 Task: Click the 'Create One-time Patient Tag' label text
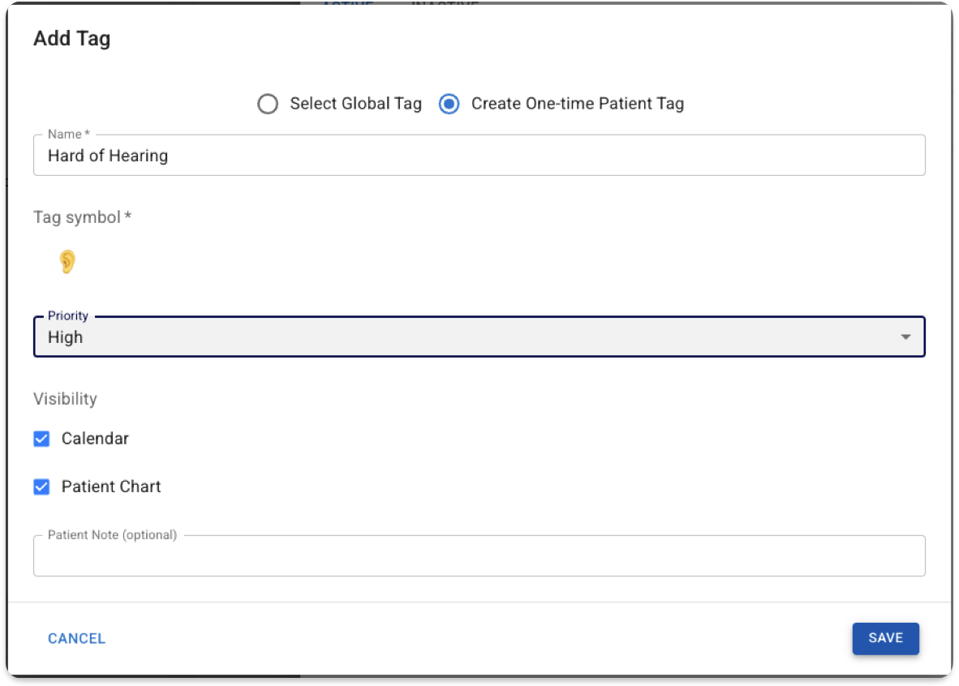pos(578,104)
